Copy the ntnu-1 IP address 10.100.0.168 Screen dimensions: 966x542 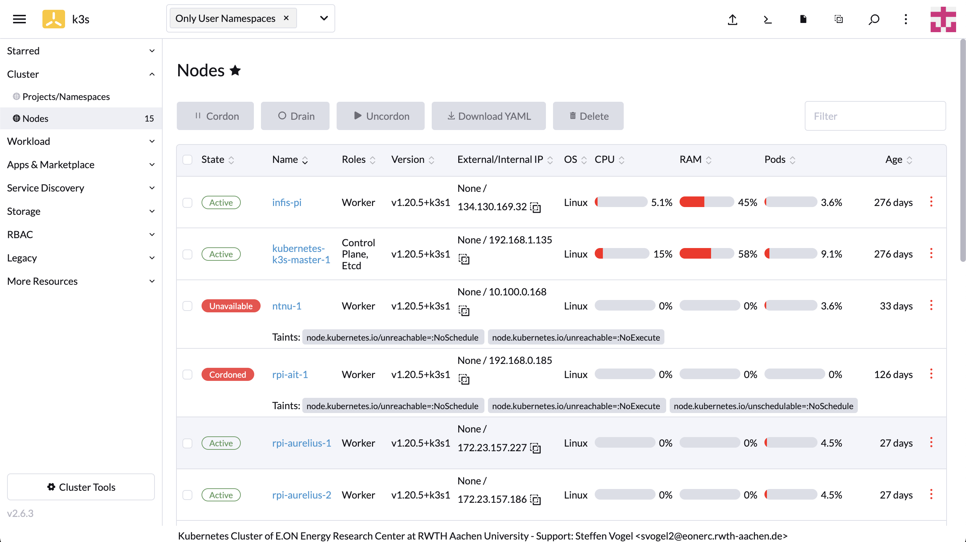point(464,311)
